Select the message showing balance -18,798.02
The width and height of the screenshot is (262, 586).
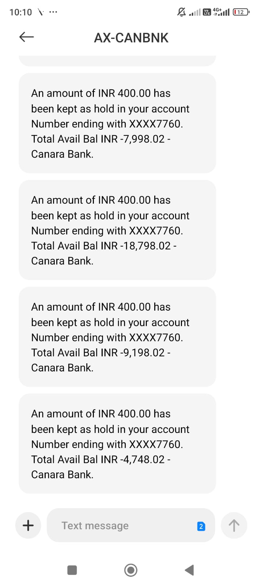point(117,230)
